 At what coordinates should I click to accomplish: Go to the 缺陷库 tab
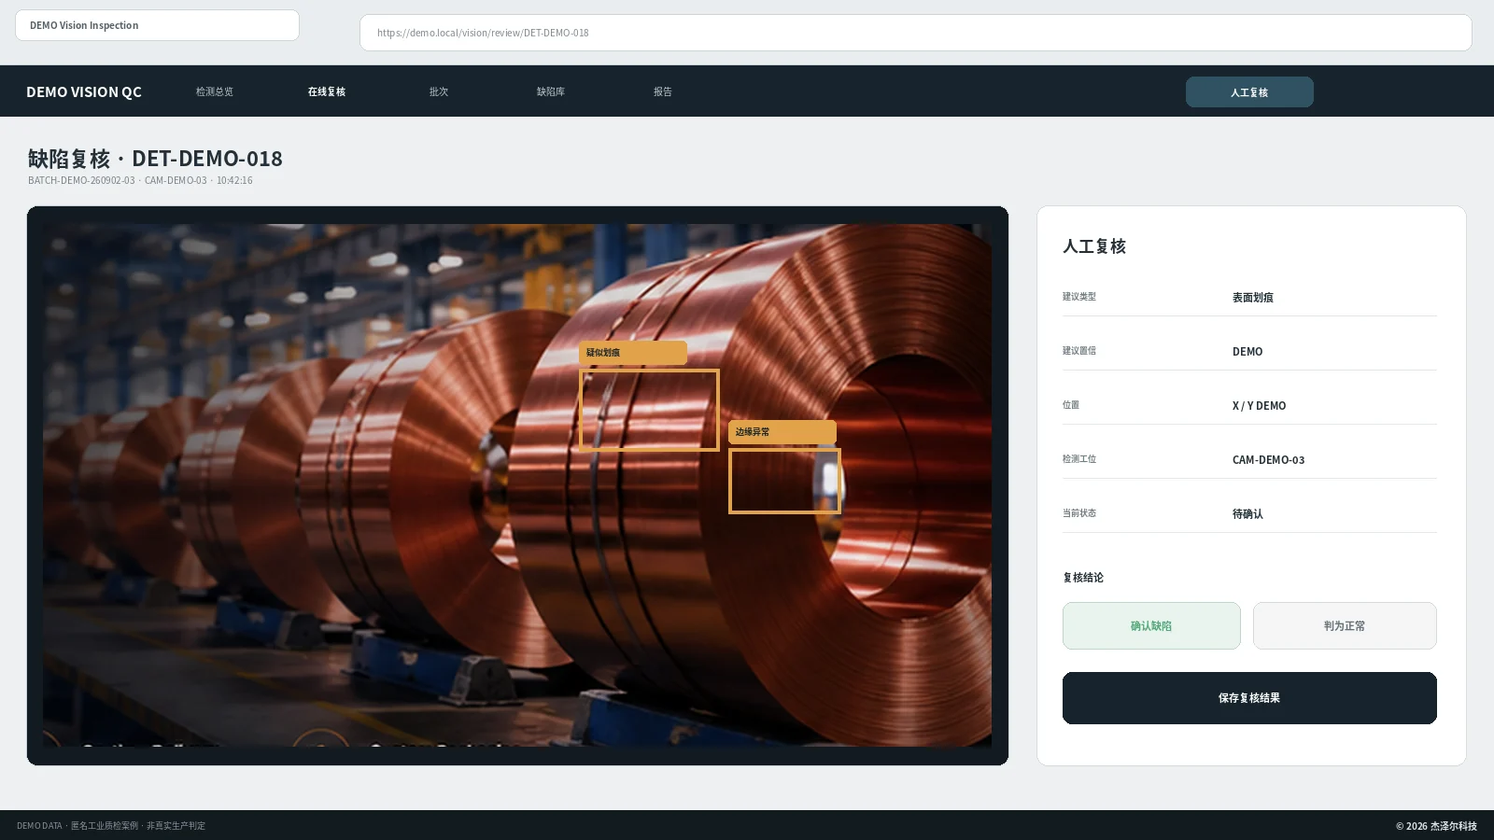(550, 91)
